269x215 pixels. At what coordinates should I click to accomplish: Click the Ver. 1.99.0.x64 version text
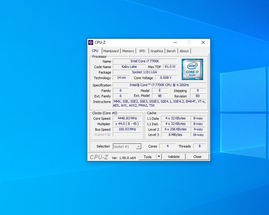[124, 158]
